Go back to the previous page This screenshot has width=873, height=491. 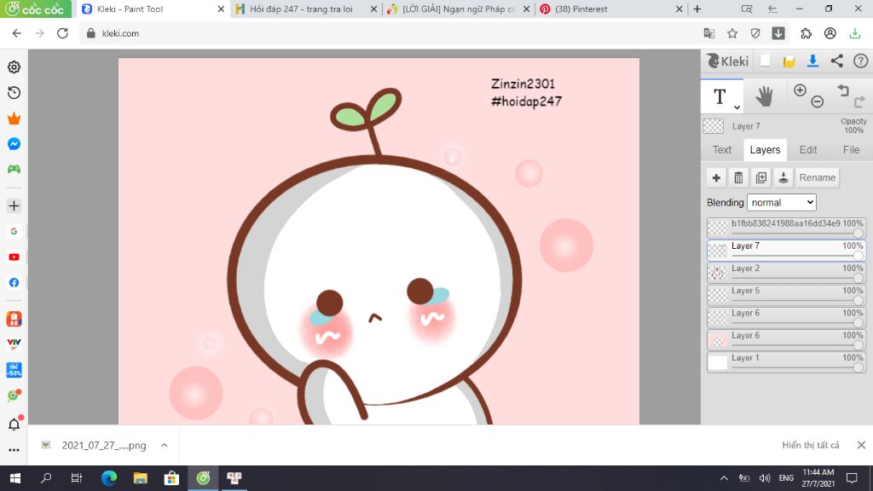[17, 33]
